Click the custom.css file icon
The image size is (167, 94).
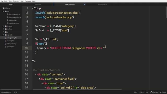pos(8,20)
